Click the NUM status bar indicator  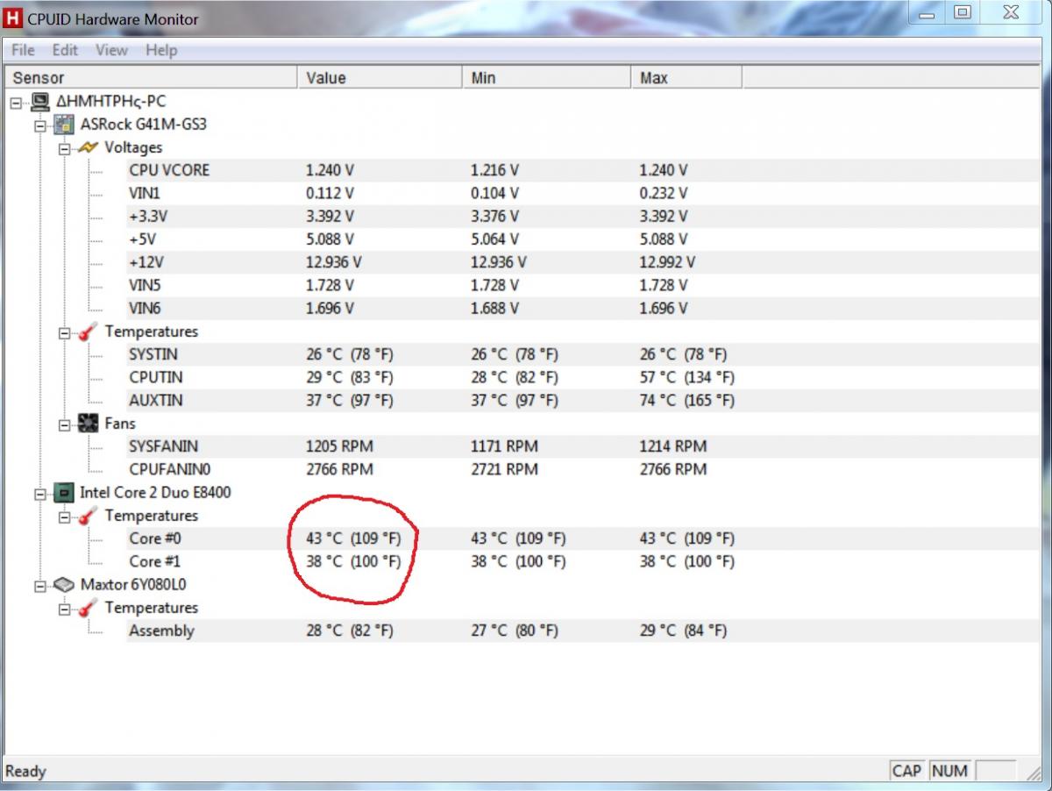click(x=950, y=771)
